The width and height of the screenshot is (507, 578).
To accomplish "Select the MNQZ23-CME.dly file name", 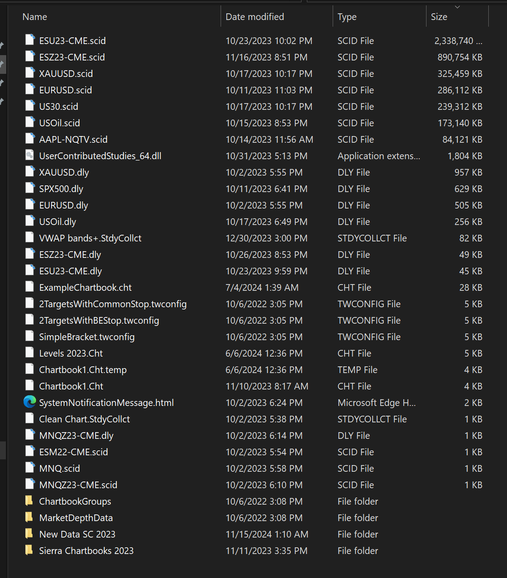I will point(76,436).
